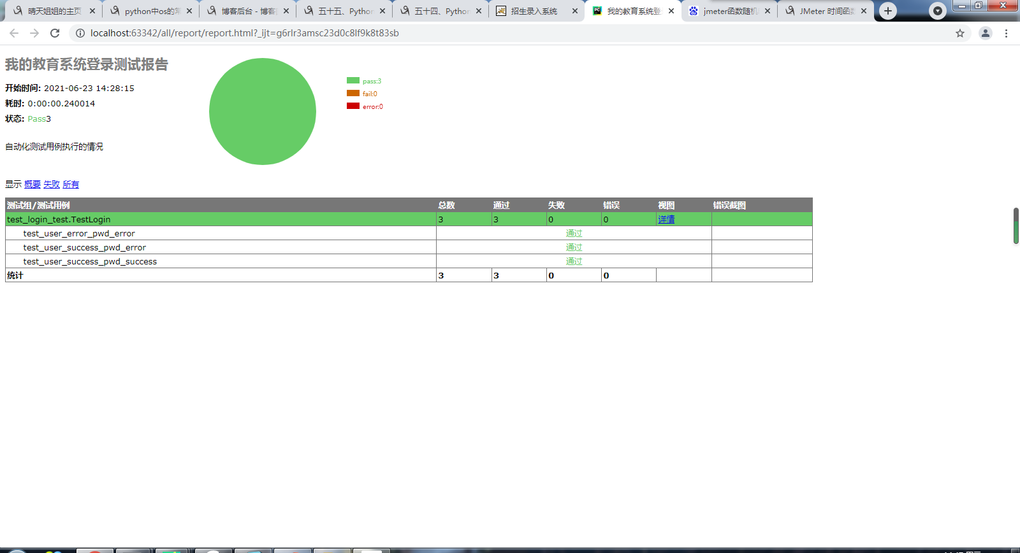Click report title 我的教育系统登录测试报告
Image resolution: width=1020 pixels, height=553 pixels.
[x=87, y=64]
